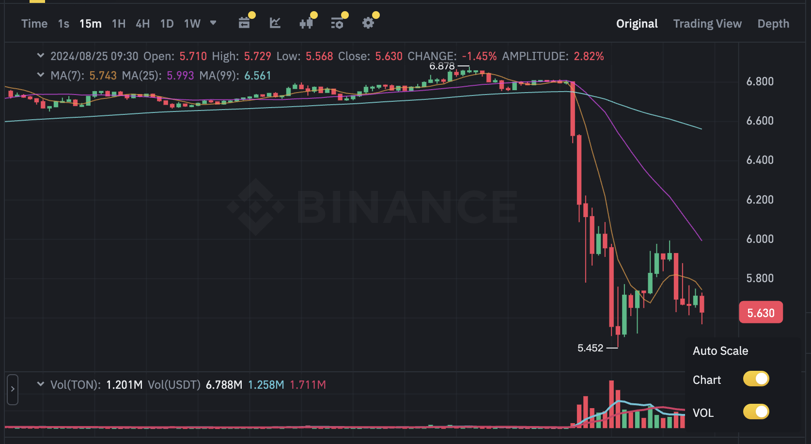Image resolution: width=811 pixels, height=444 pixels.
Task: Select the Original chart tab
Action: pos(637,24)
